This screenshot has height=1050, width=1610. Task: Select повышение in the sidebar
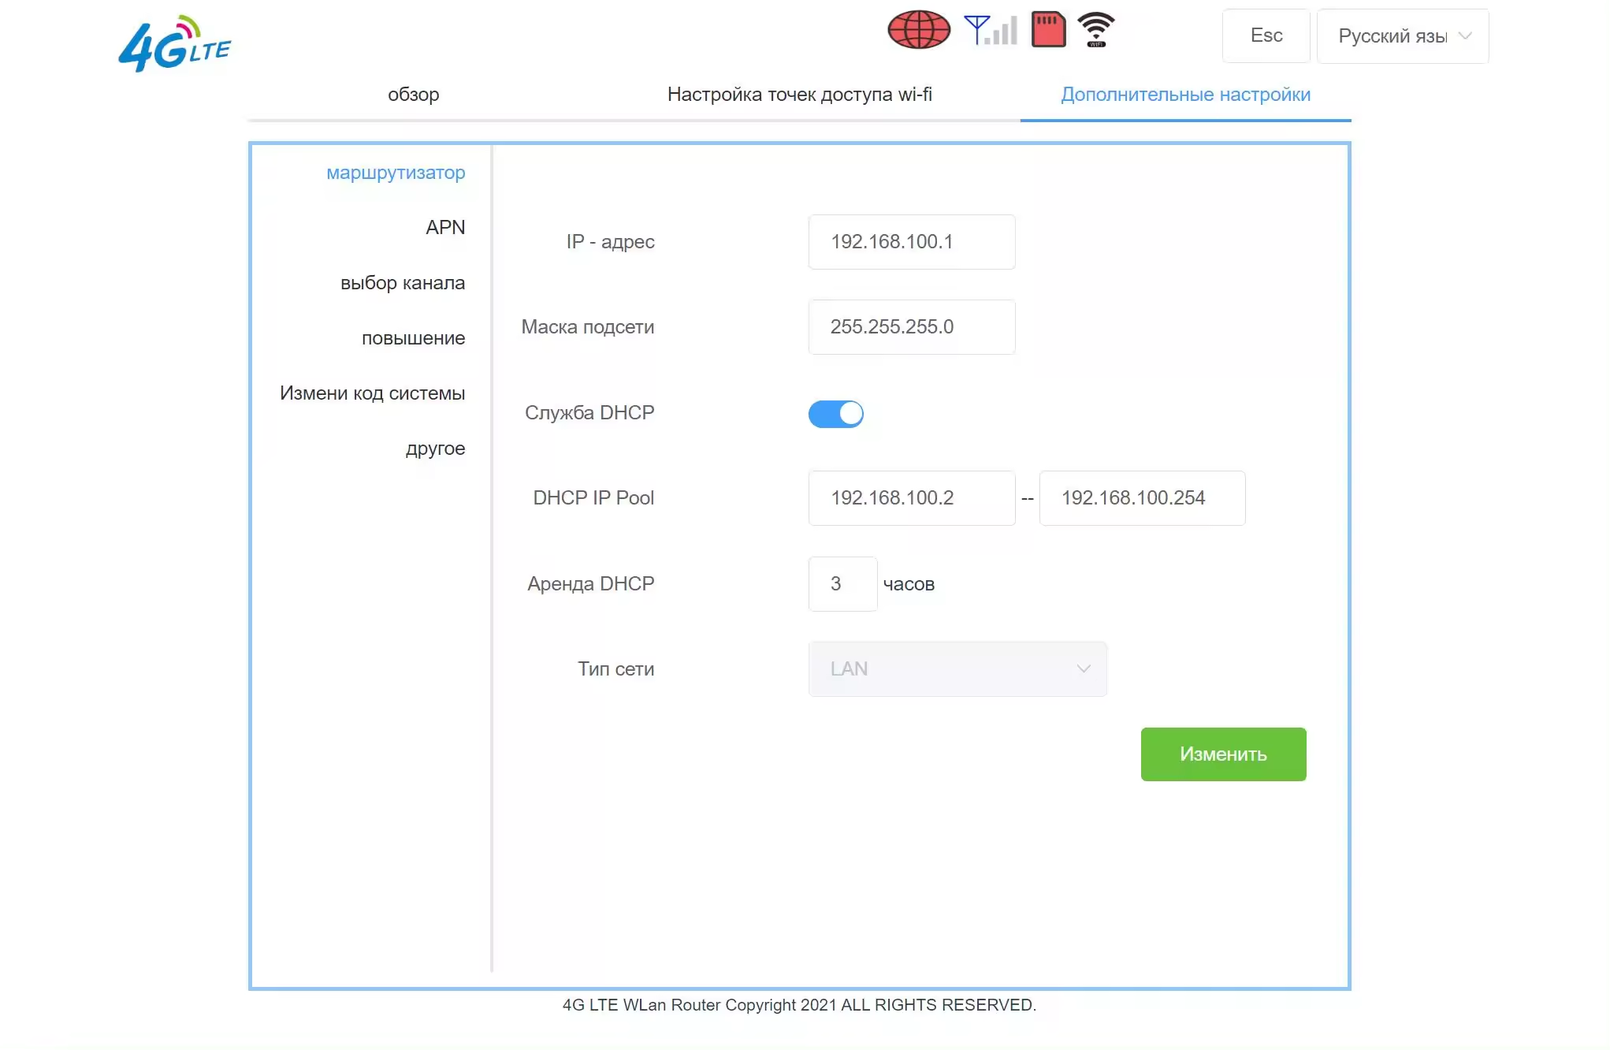coord(413,338)
